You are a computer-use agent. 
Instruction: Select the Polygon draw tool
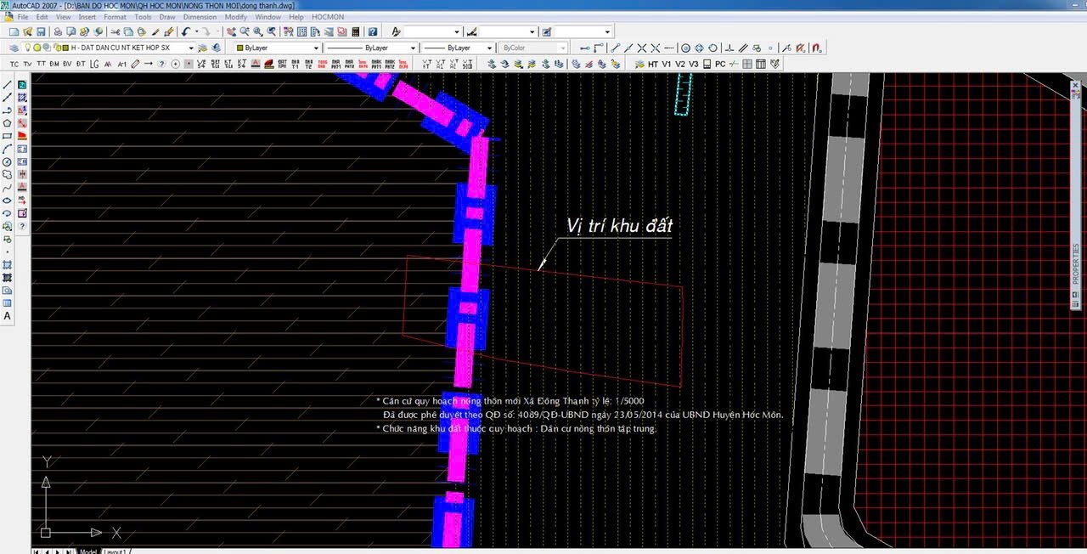(x=8, y=123)
